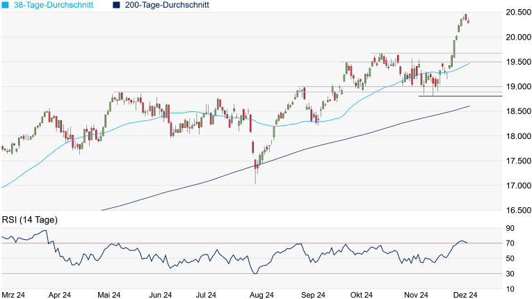Click the RSI 10 scale label
Screen dimensions: 532x299
[510, 289]
